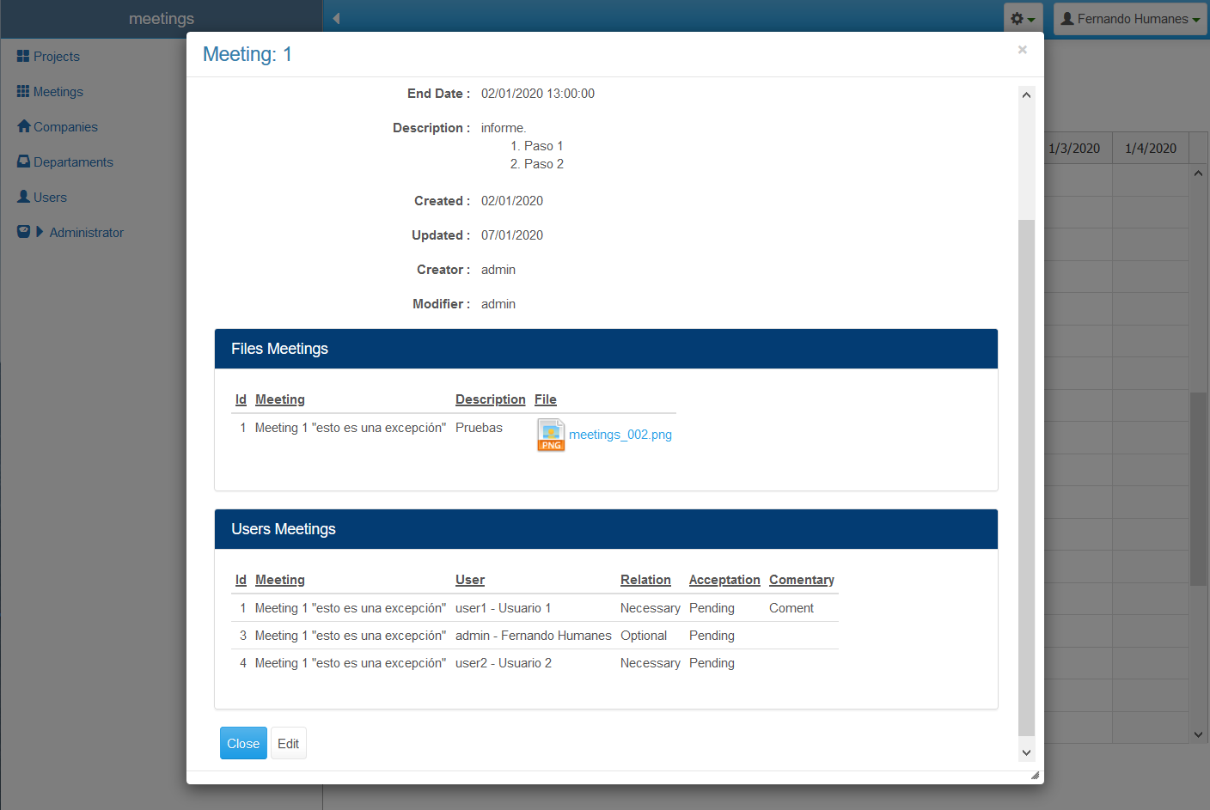Click the "Pruebas" description cell
This screenshot has width=1210, height=810.
tap(479, 428)
